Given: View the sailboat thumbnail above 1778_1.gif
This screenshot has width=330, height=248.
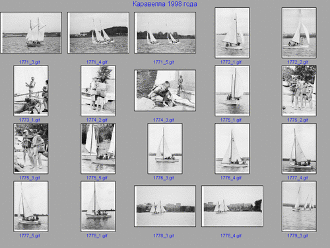Looking at the screenshot, I should pos(98,206).
